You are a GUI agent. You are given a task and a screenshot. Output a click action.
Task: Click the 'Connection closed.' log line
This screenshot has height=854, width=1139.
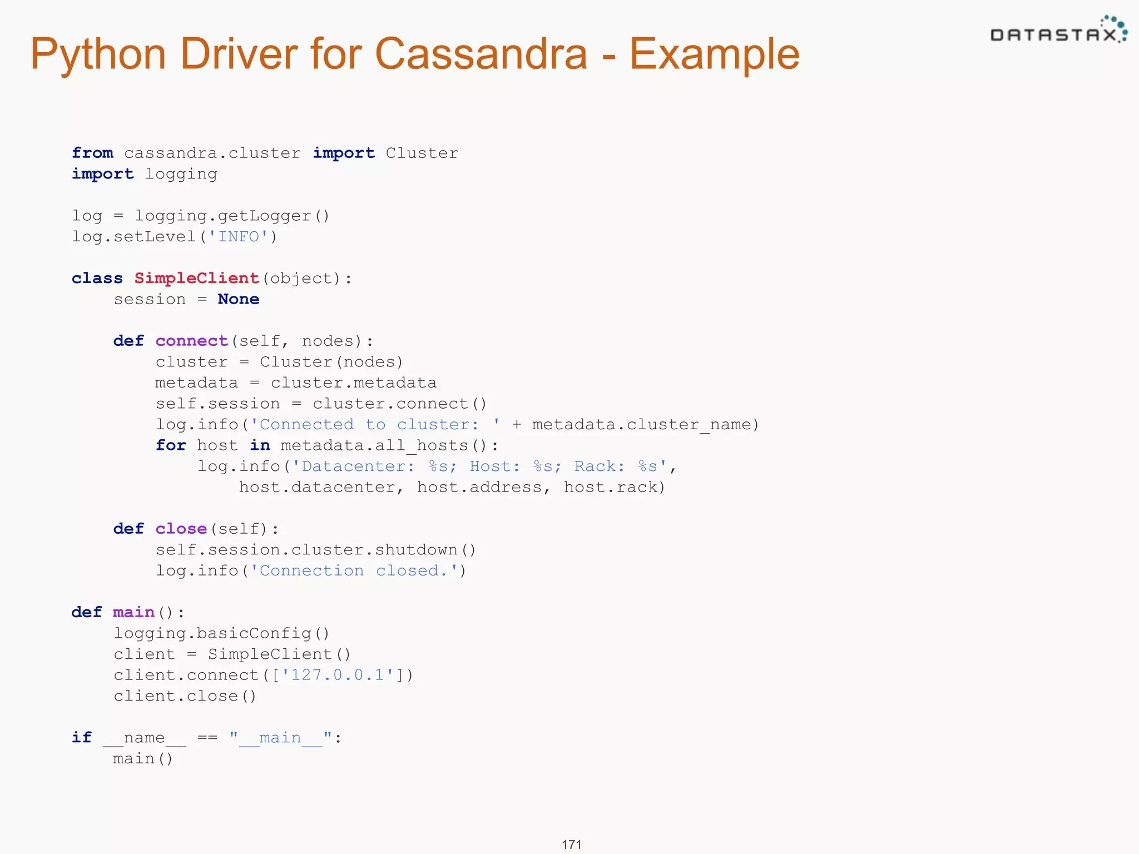click(x=311, y=571)
